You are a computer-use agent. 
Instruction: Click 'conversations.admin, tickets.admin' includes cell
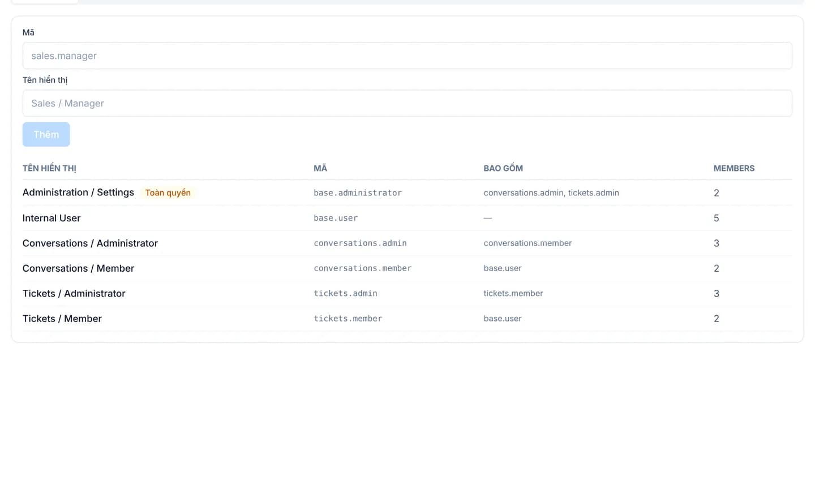pos(551,192)
